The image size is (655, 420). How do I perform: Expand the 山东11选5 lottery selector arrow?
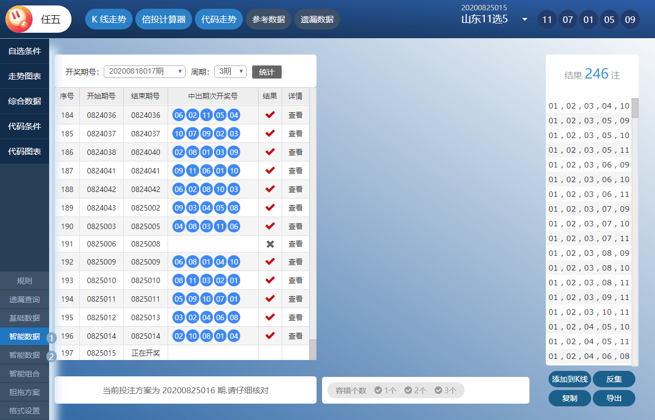(525, 20)
